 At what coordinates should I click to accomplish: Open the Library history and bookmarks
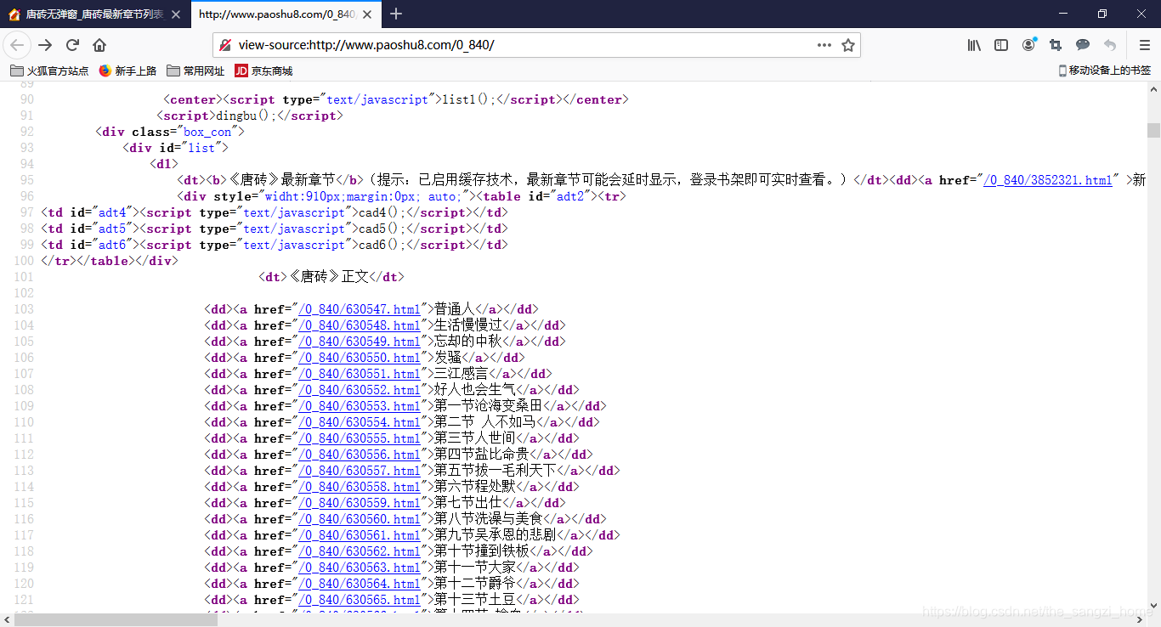pyautogui.click(x=974, y=45)
